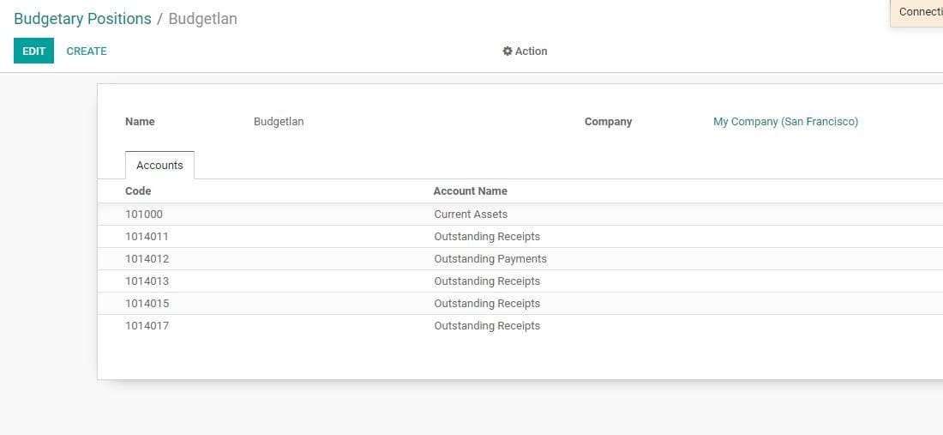This screenshot has height=435, width=943.
Task: Click the Company field label
Action: click(608, 122)
